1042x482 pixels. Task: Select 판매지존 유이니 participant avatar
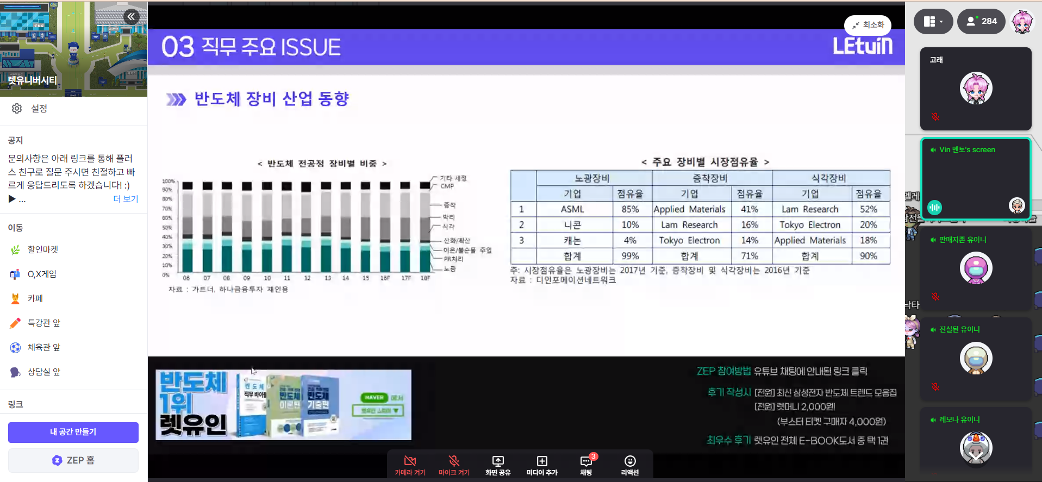(x=976, y=268)
